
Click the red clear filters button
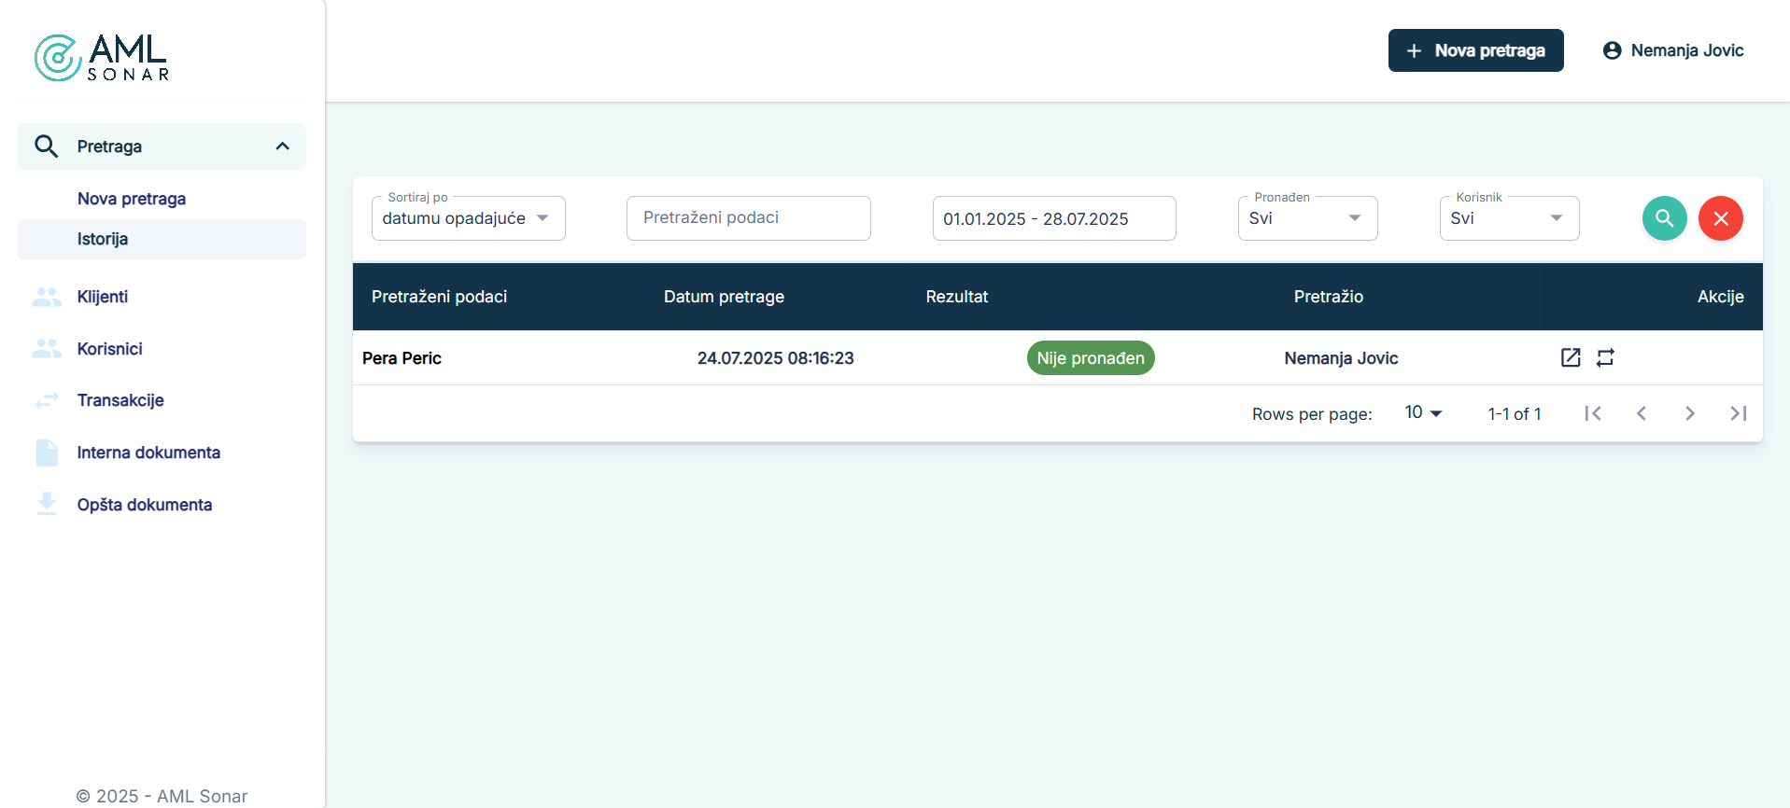click(x=1720, y=218)
